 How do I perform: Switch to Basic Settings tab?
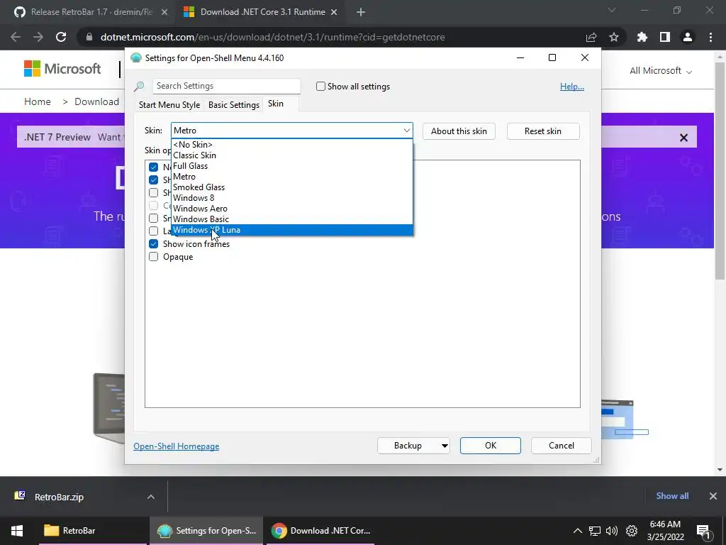tap(234, 105)
